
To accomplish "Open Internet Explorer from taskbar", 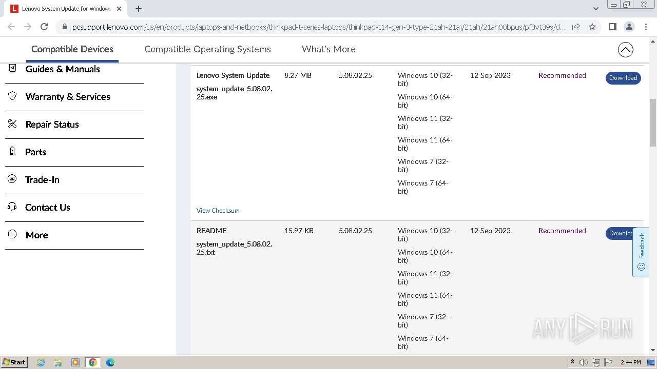I will (41, 362).
